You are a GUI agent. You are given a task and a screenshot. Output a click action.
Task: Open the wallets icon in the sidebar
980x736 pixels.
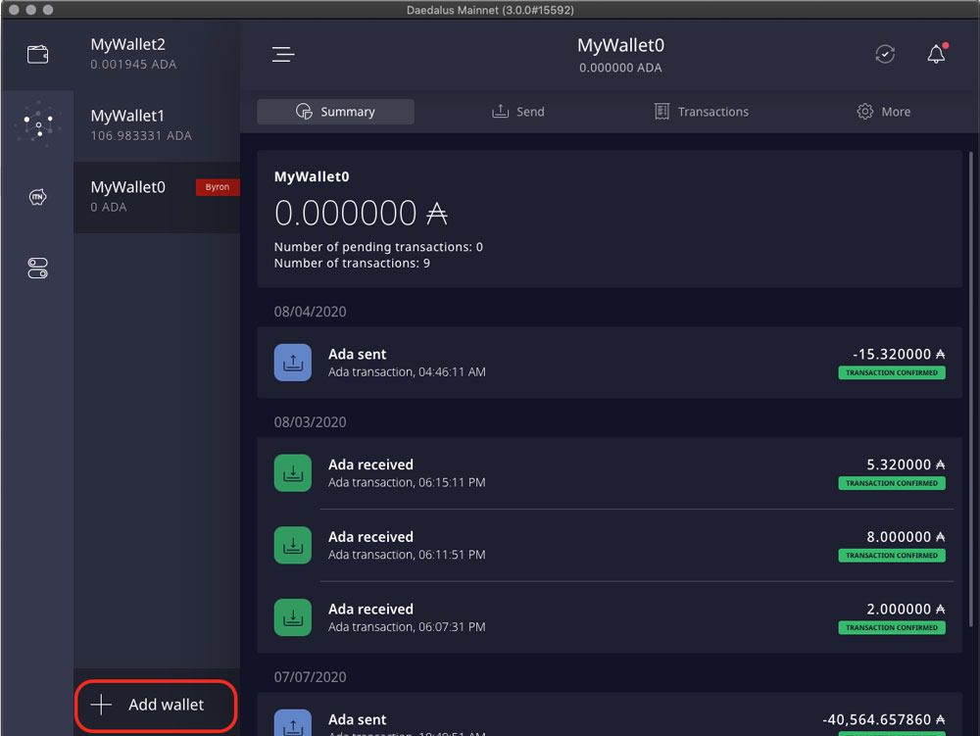(37, 55)
